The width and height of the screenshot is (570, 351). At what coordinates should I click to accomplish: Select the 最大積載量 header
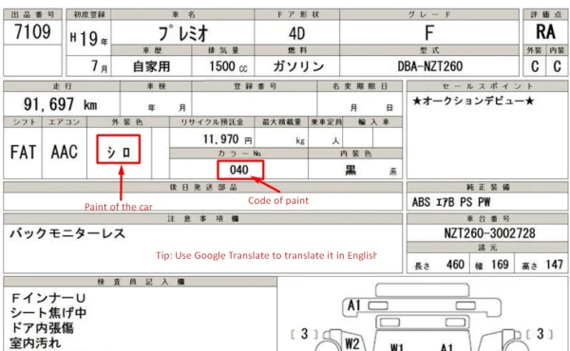[282, 122]
